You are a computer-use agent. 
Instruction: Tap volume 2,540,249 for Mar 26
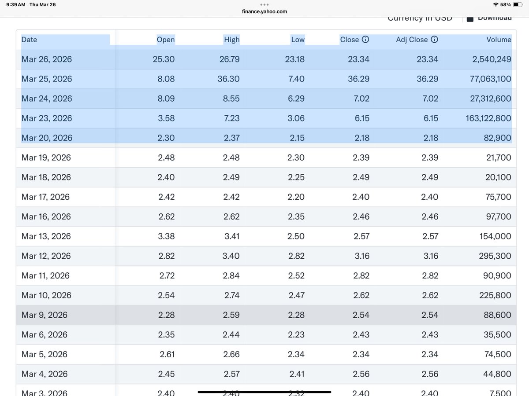coord(492,59)
